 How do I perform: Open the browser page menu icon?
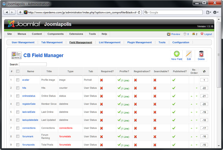click(209, 12)
